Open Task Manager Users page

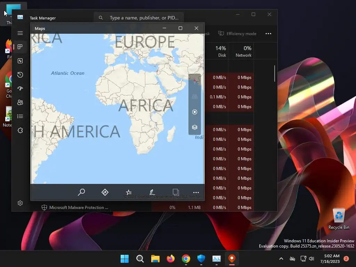(20, 103)
